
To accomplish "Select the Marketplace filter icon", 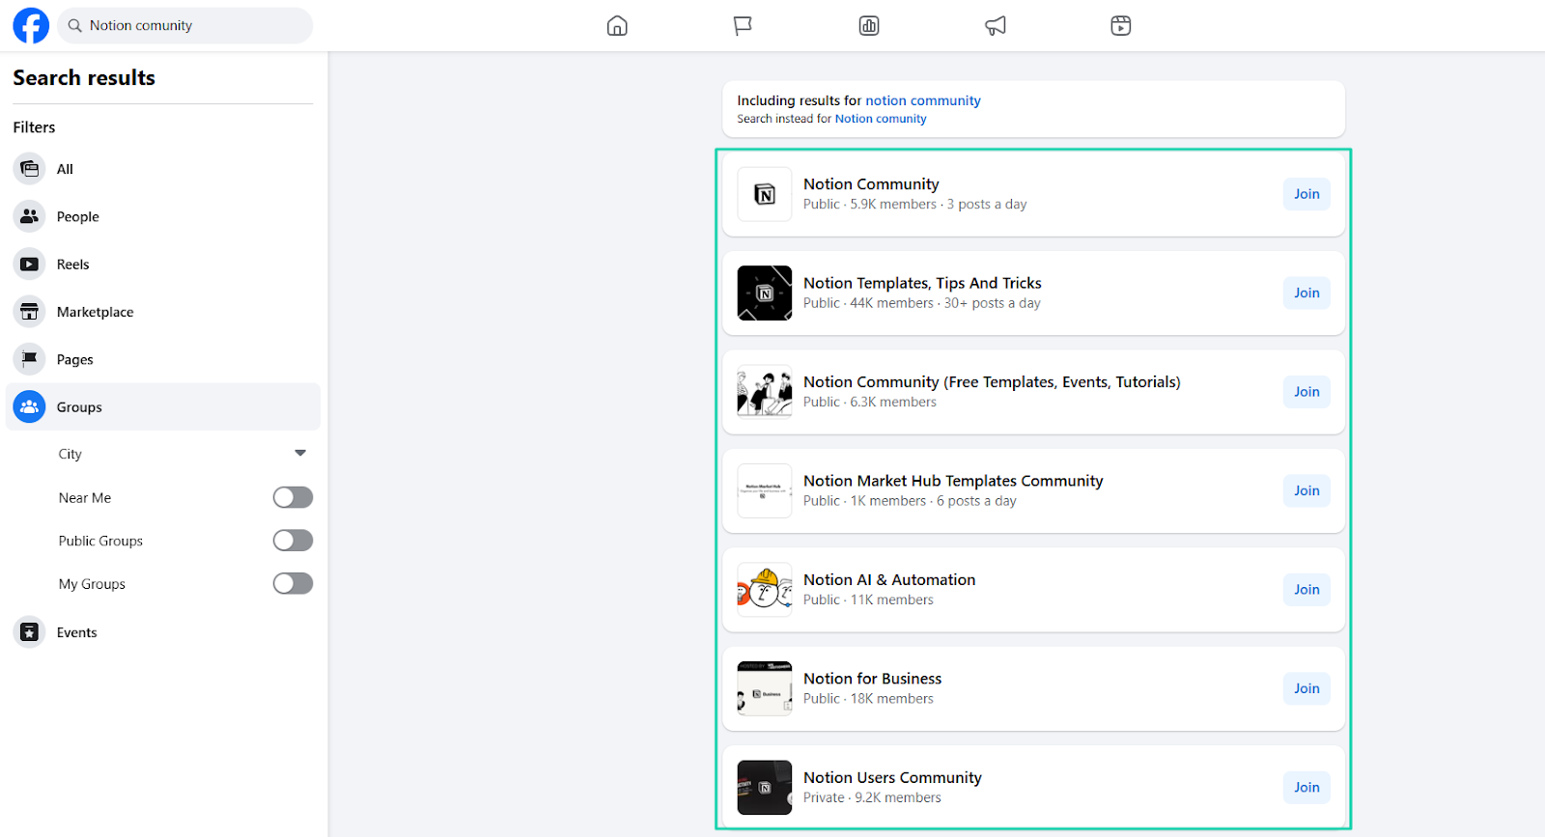I will [x=30, y=312].
